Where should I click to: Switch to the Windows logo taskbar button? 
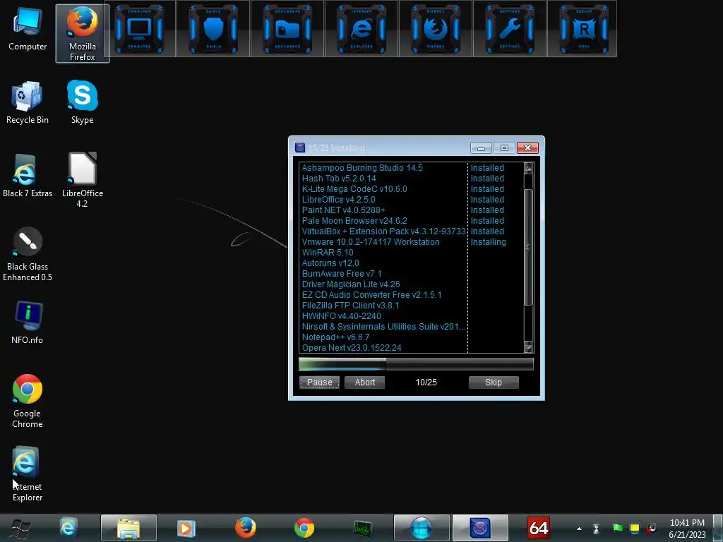point(422,528)
